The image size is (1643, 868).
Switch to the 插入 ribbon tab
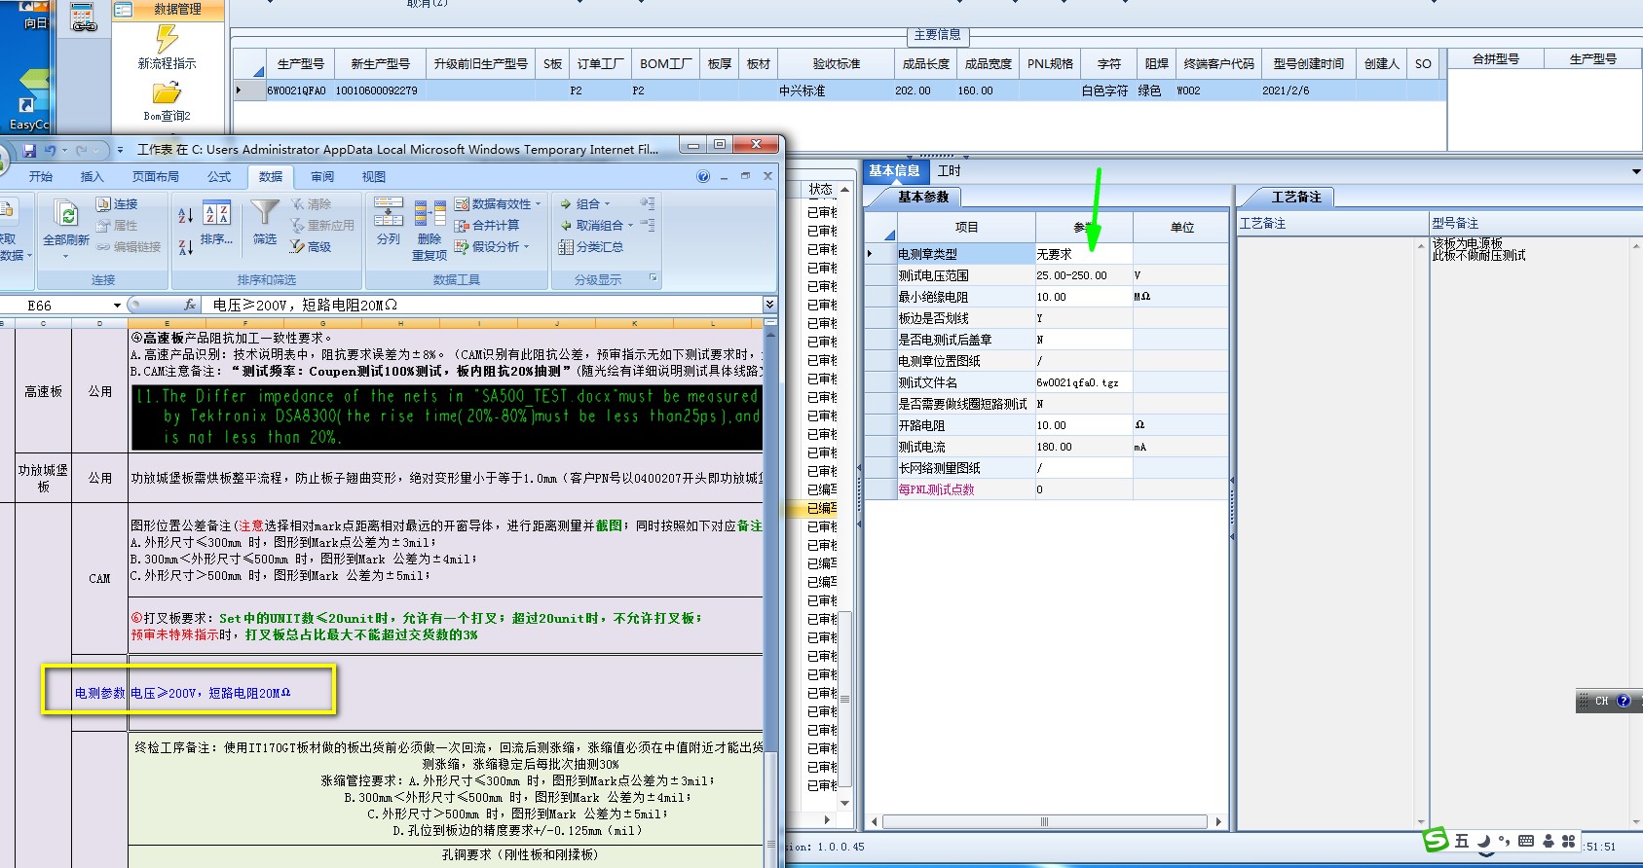point(92,176)
